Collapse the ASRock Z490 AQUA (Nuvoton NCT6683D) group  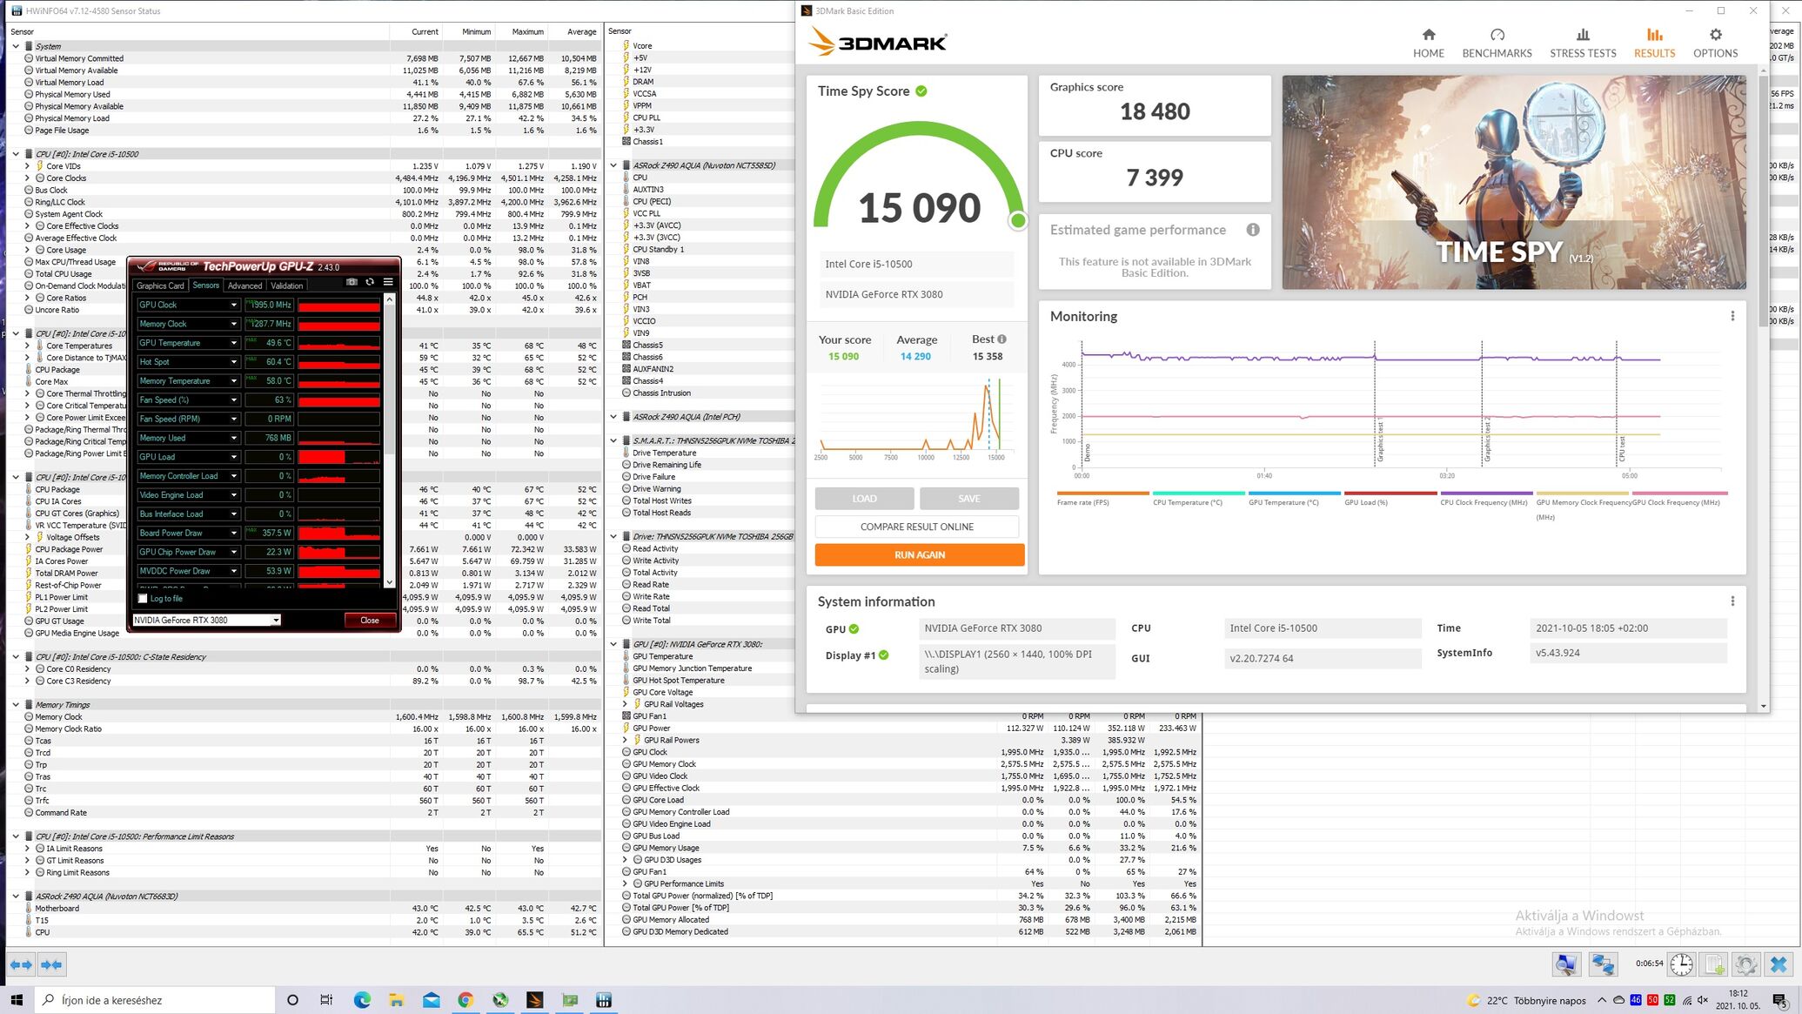click(16, 896)
